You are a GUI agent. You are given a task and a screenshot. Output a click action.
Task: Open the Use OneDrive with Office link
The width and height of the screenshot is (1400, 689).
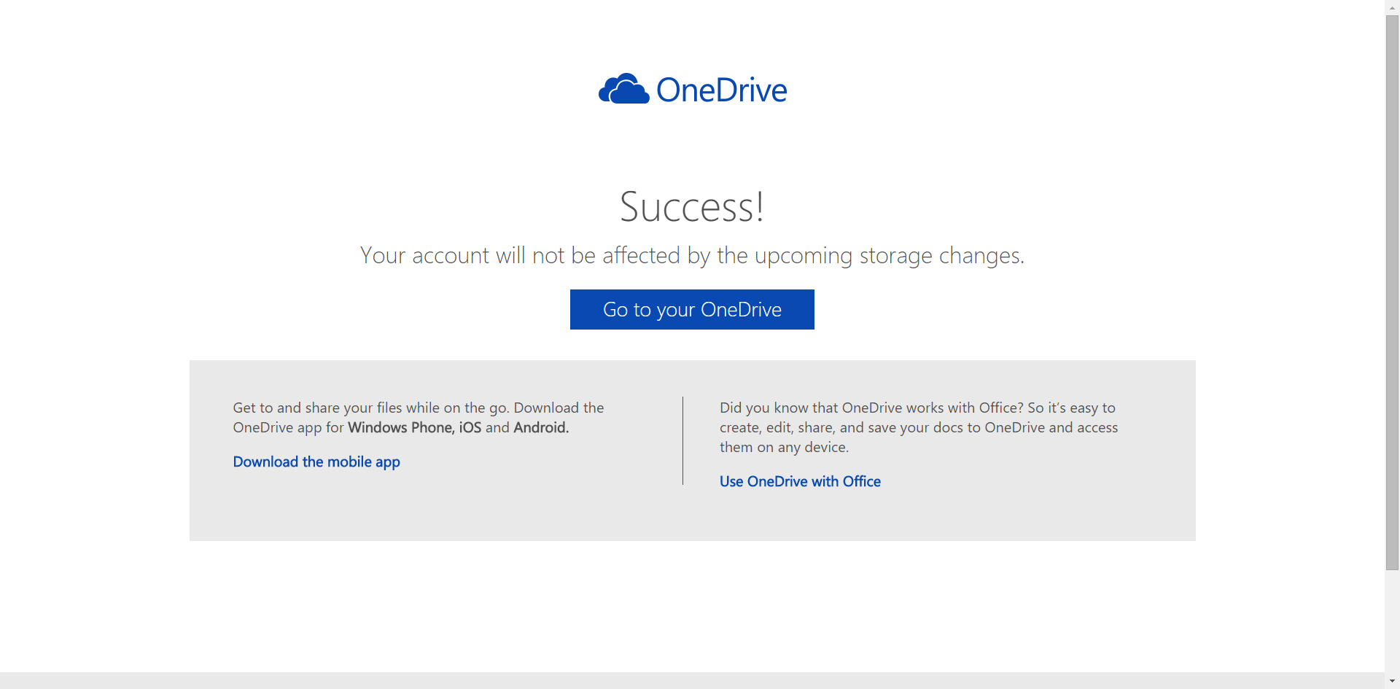[x=800, y=481]
